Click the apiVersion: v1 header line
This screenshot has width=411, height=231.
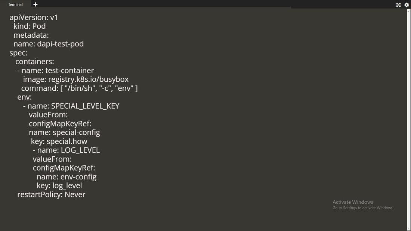coord(34,17)
